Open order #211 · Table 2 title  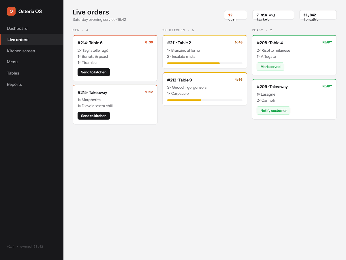(x=179, y=43)
